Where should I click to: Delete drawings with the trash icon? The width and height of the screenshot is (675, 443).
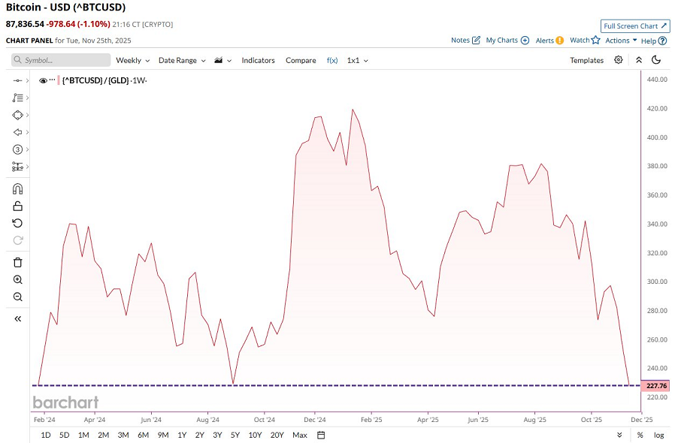tap(17, 262)
